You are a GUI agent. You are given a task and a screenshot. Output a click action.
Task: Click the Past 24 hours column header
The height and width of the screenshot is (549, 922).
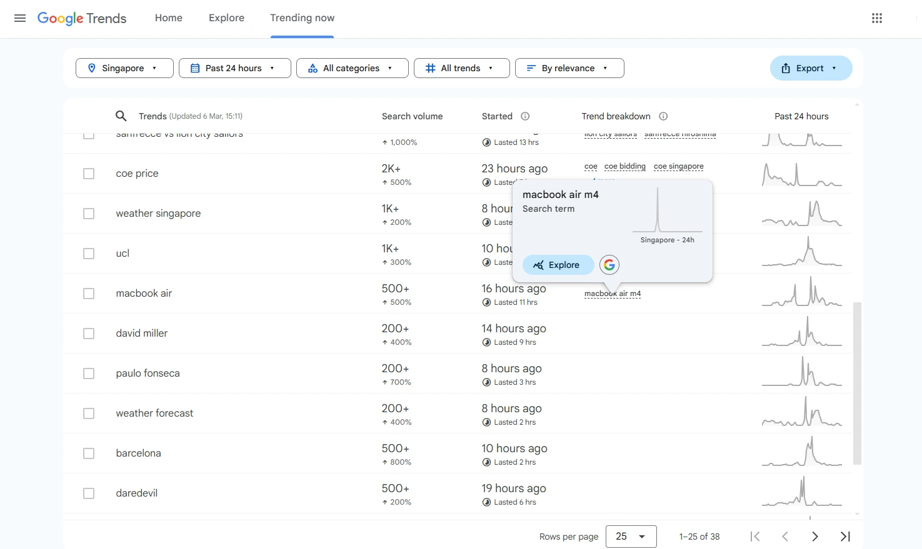coord(801,116)
